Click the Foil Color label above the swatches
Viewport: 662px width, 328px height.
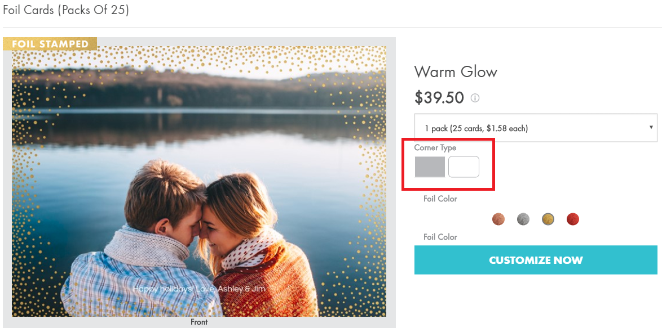coord(440,199)
